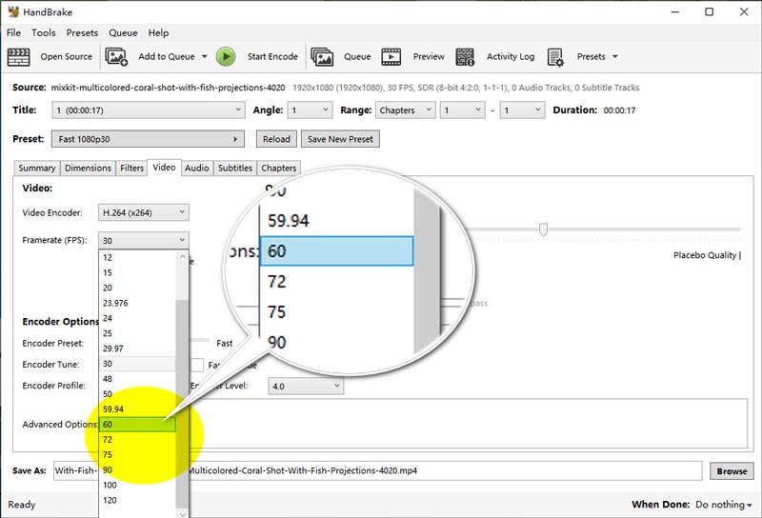
Task: Click the quality slider handle
Action: pos(543,229)
